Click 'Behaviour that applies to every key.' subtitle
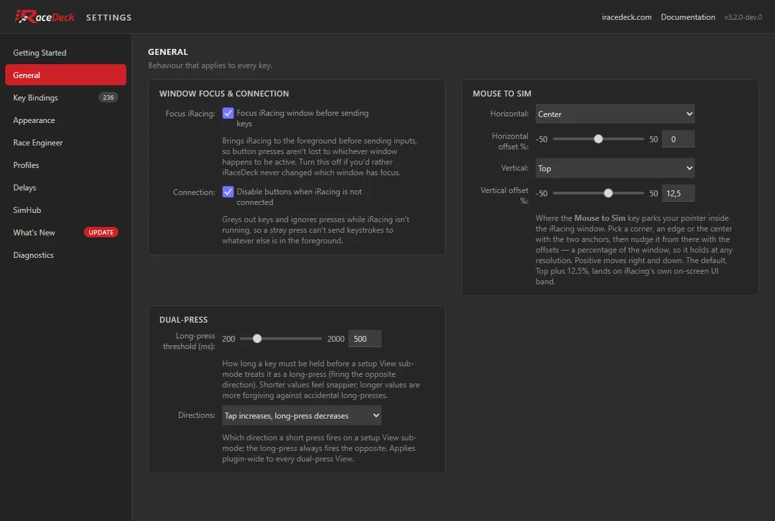The image size is (775, 521). pos(210,65)
